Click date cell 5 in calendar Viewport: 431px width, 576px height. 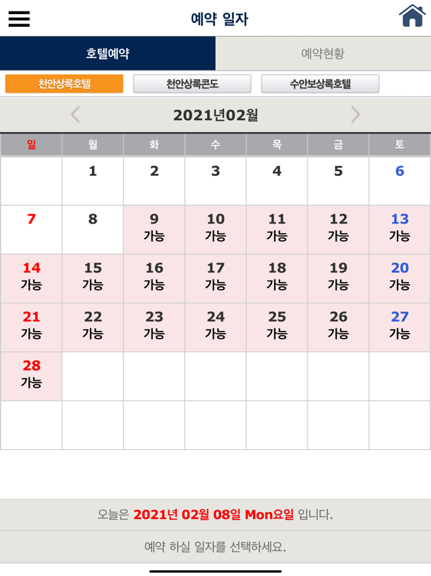tap(338, 181)
